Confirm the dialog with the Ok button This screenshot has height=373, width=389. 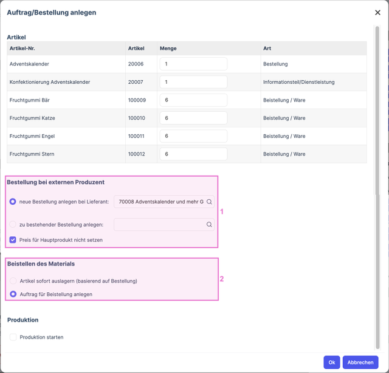pyautogui.click(x=331, y=362)
